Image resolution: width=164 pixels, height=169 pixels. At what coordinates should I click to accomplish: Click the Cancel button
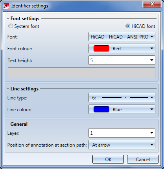click(x=143, y=159)
